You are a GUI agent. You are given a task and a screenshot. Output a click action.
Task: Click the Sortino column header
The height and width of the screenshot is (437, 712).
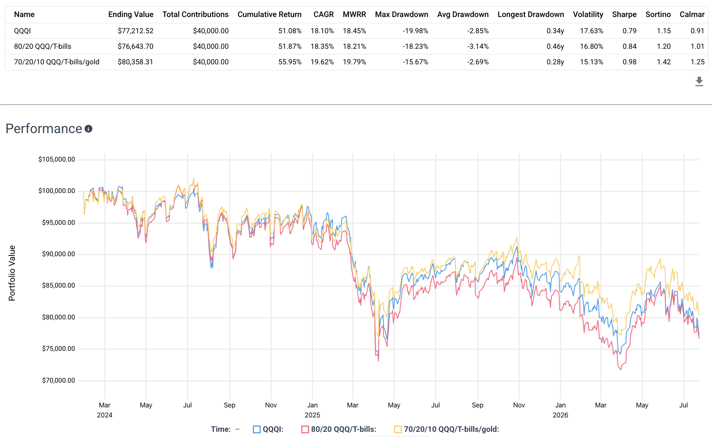click(658, 14)
